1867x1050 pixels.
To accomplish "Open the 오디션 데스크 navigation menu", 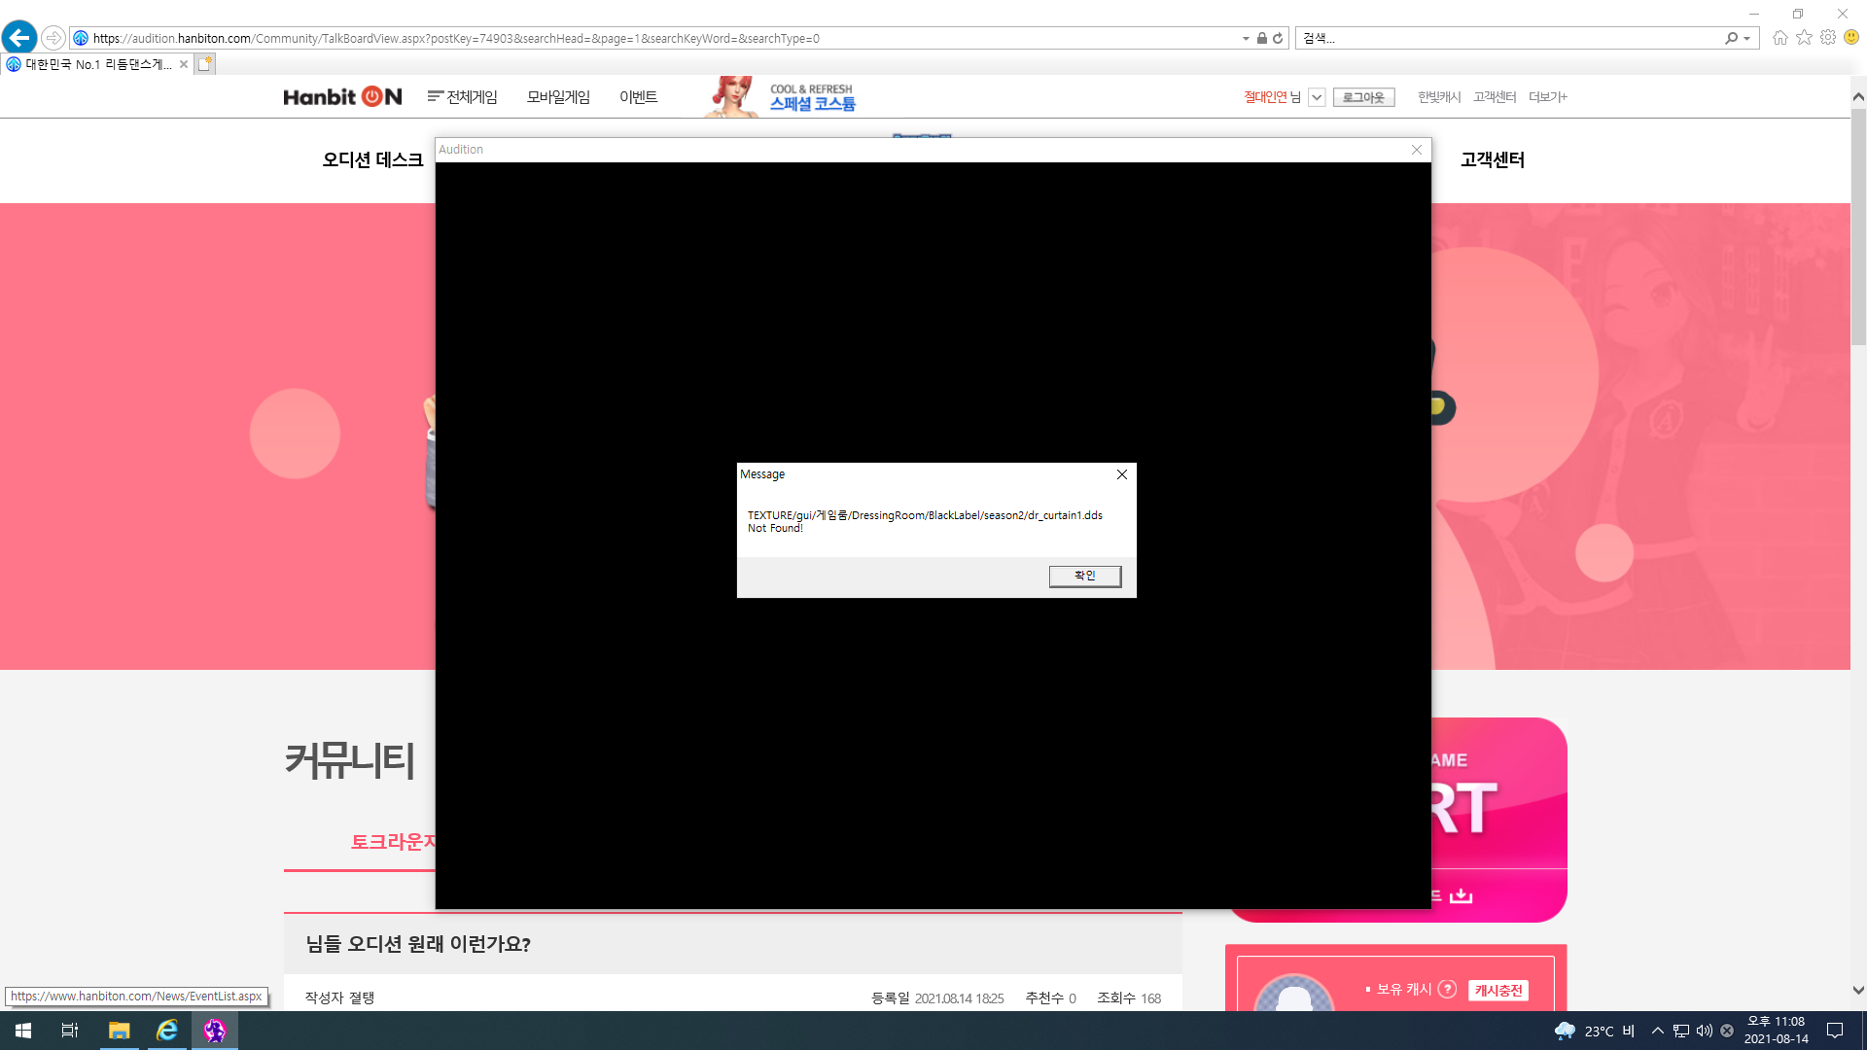I will click(x=372, y=159).
